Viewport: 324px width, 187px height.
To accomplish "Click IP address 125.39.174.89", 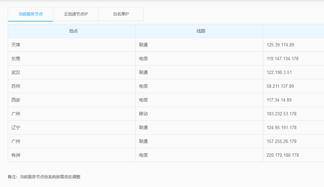I will 280,45.
